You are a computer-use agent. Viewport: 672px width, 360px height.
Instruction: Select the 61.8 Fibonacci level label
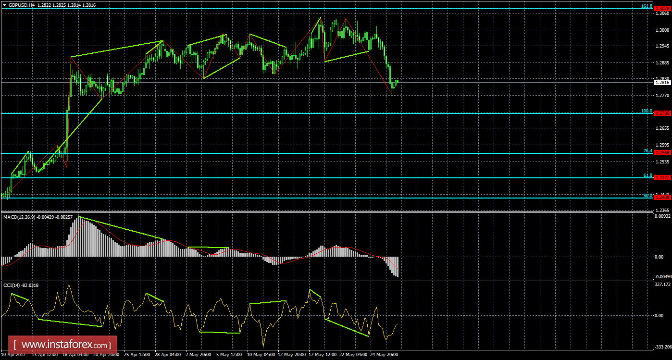(x=648, y=176)
